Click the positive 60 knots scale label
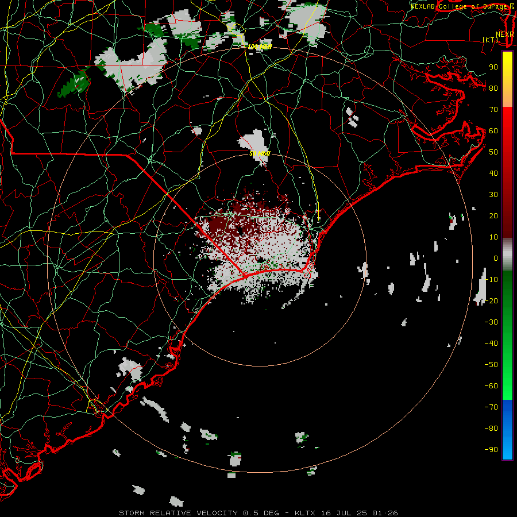Screen dimensions: 517x517 pyautogui.click(x=493, y=131)
